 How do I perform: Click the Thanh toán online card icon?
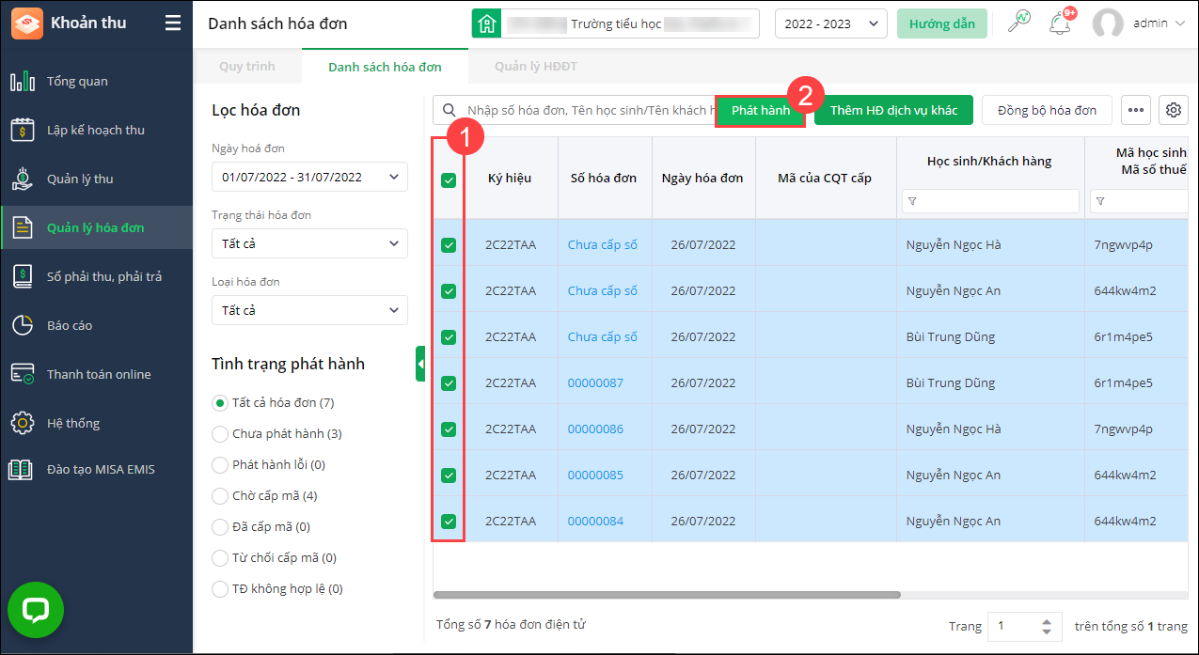pos(23,374)
